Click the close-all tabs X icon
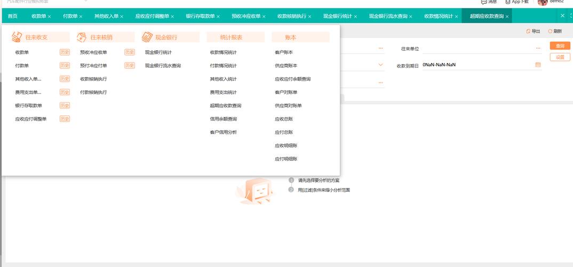Screen dimensions: 573x267 pyautogui.click(x=563, y=15)
